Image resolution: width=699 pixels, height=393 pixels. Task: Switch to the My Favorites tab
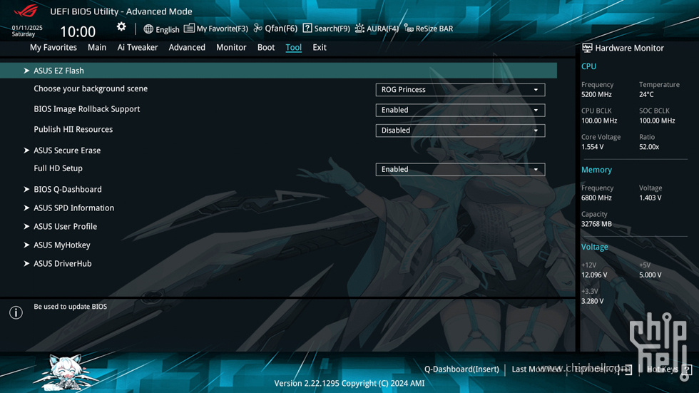[53, 47]
